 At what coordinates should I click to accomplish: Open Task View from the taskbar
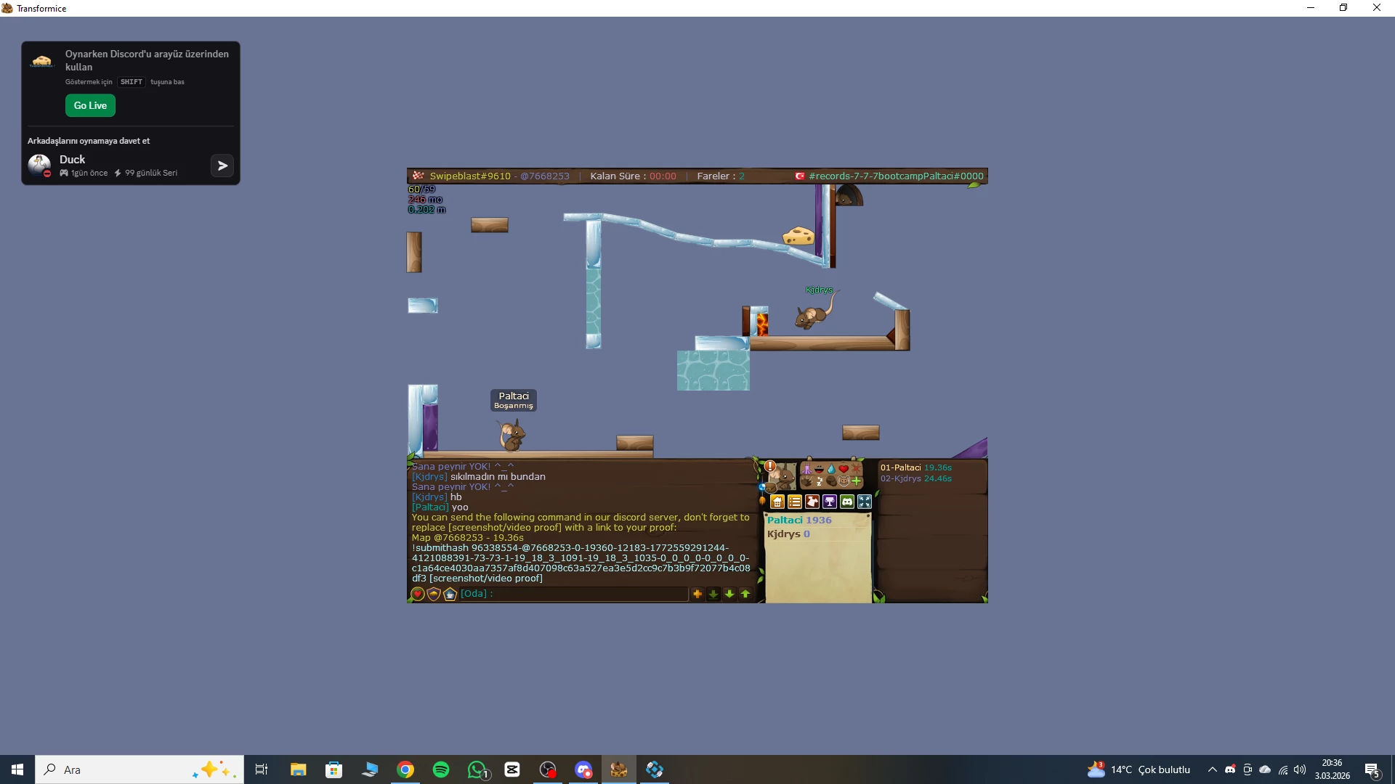point(262,769)
